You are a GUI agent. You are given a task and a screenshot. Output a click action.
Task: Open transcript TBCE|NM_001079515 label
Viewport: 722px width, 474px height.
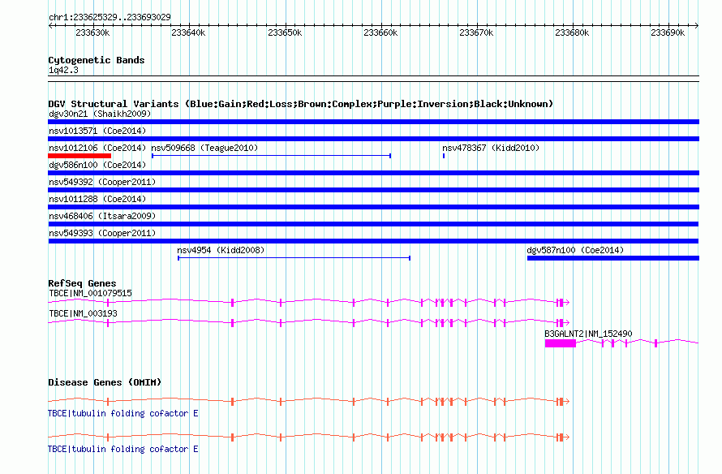90,293
